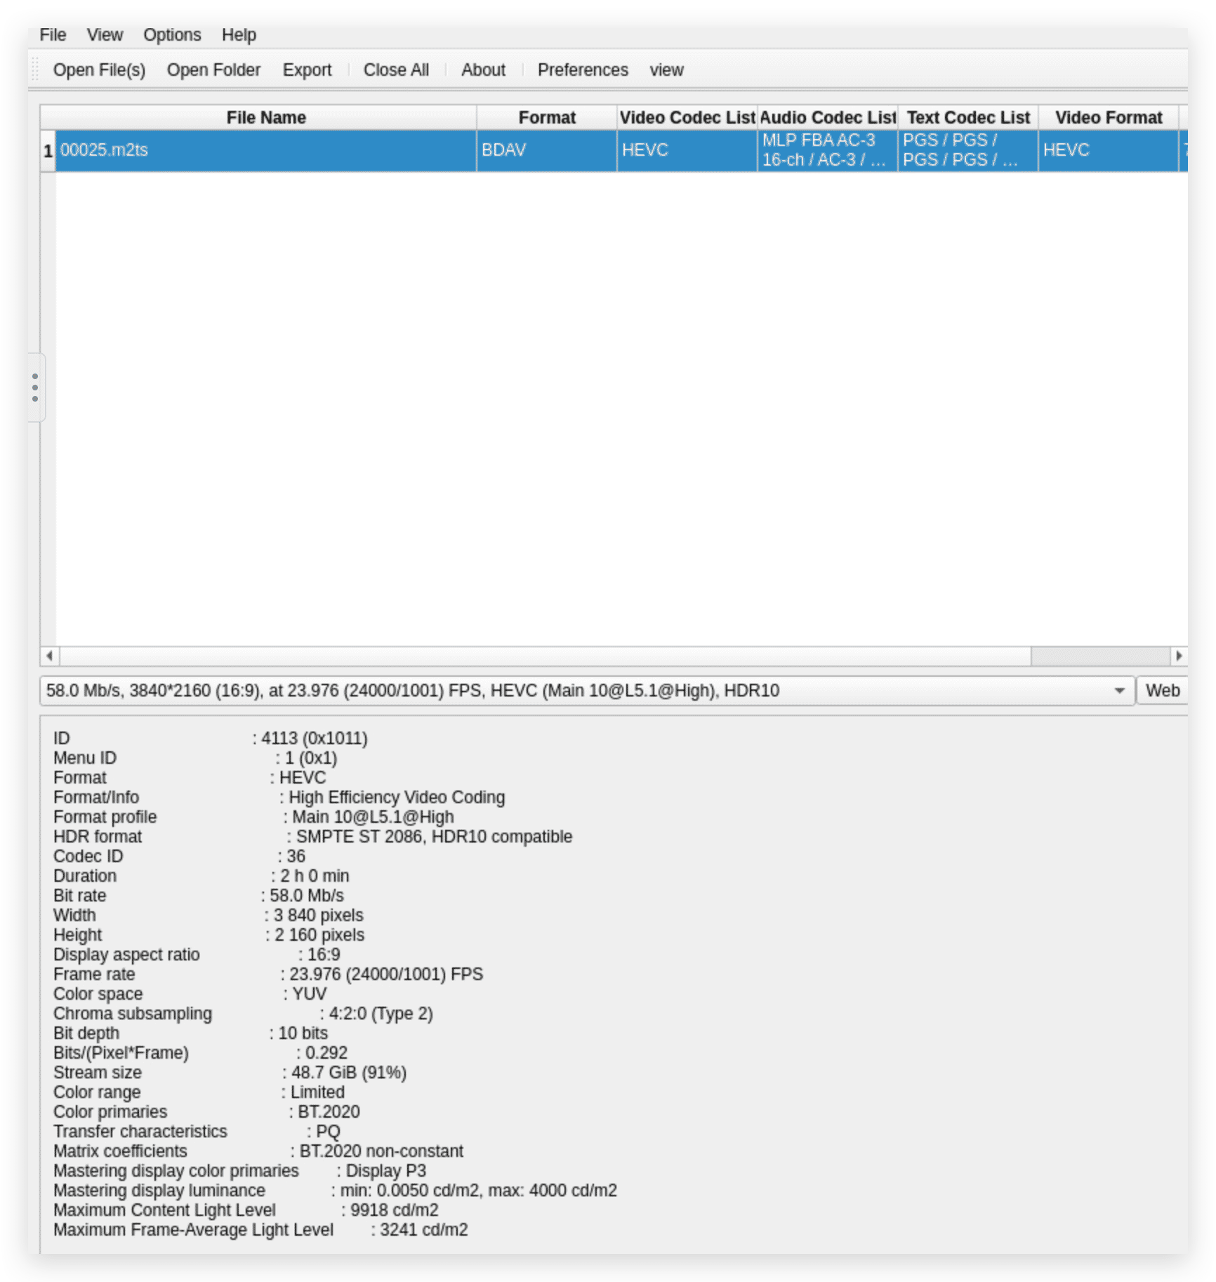
Task: Expand the stream selection dropdown
Action: [x=1119, y=691]
